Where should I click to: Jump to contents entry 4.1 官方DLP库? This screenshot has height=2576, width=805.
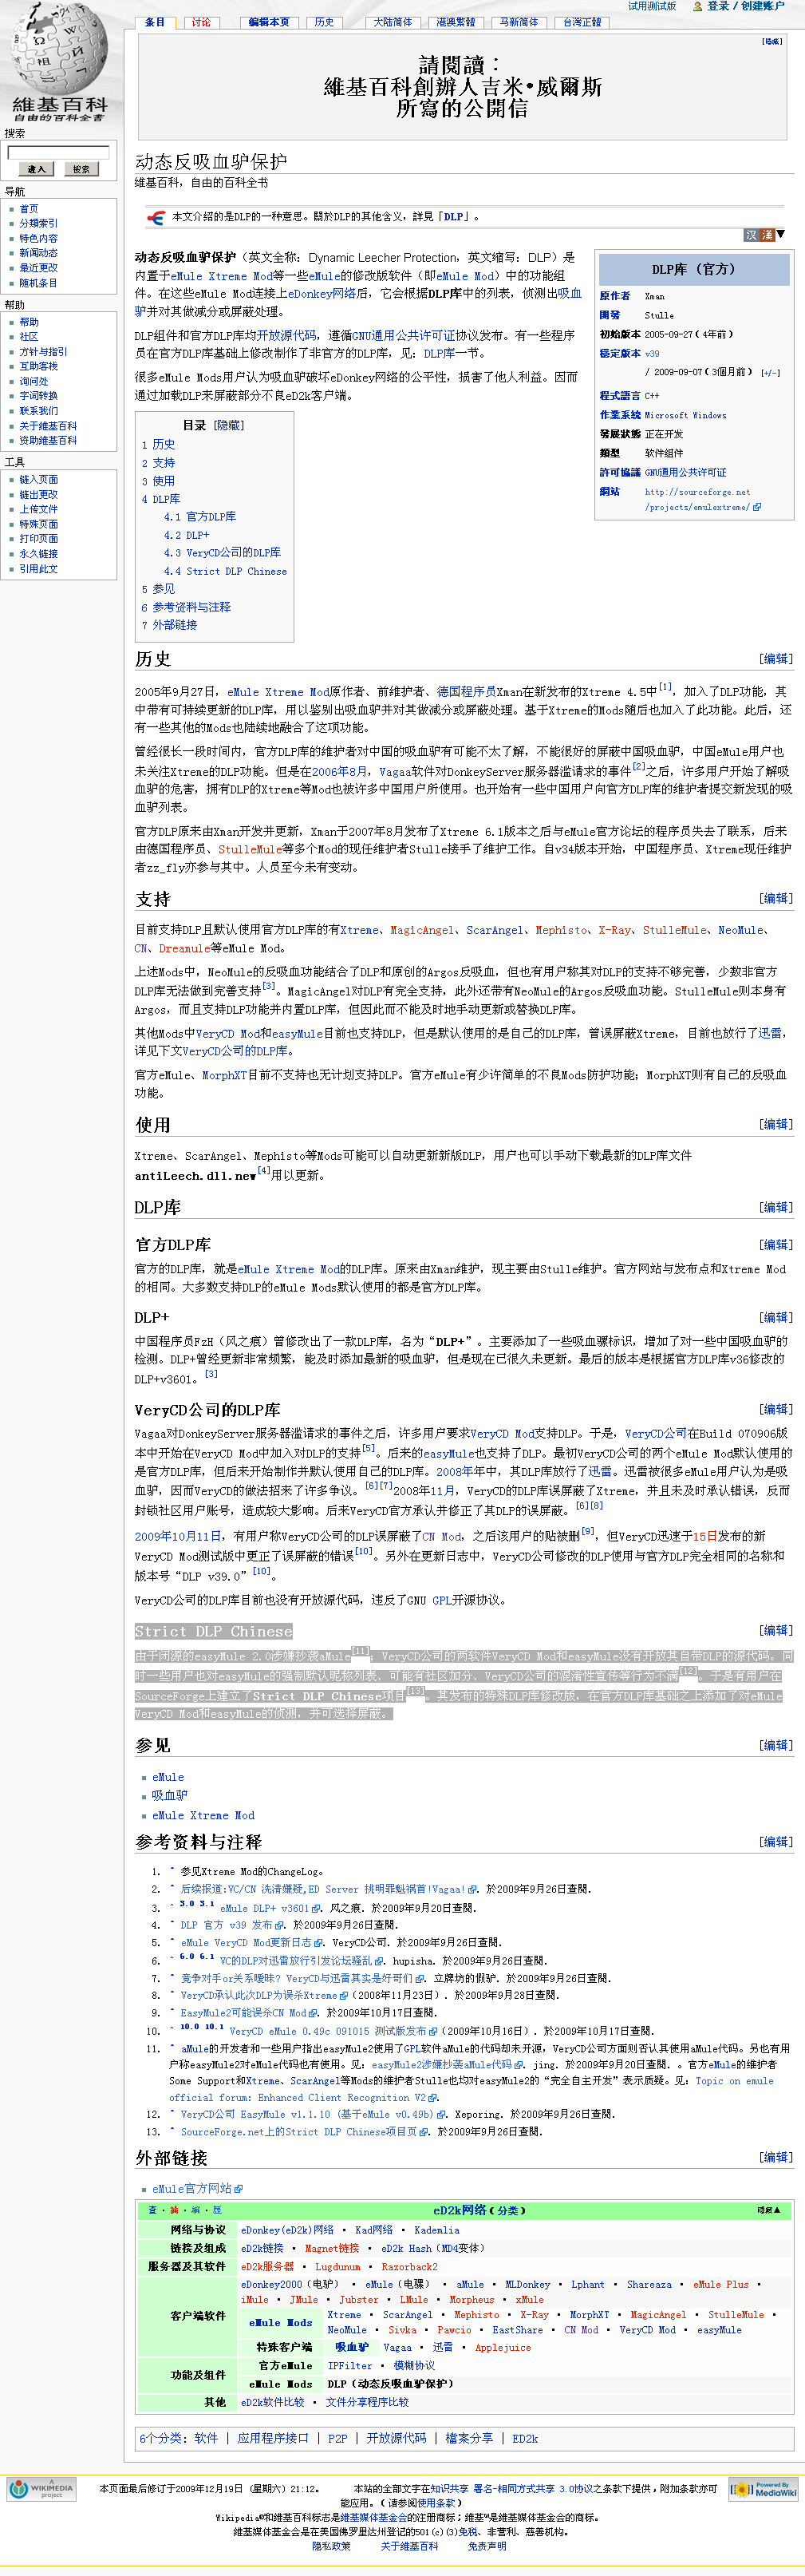tap(200, 516)
